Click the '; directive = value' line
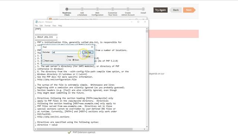The image size is (238, 134). coord(46,125)
